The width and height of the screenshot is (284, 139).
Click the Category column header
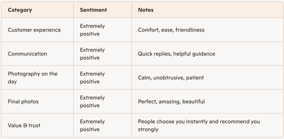(x=20, y=10)
